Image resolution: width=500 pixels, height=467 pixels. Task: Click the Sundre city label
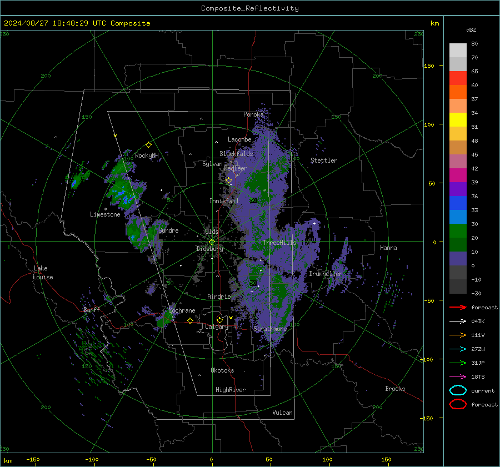pyautogui.click(x=168, y=230)
